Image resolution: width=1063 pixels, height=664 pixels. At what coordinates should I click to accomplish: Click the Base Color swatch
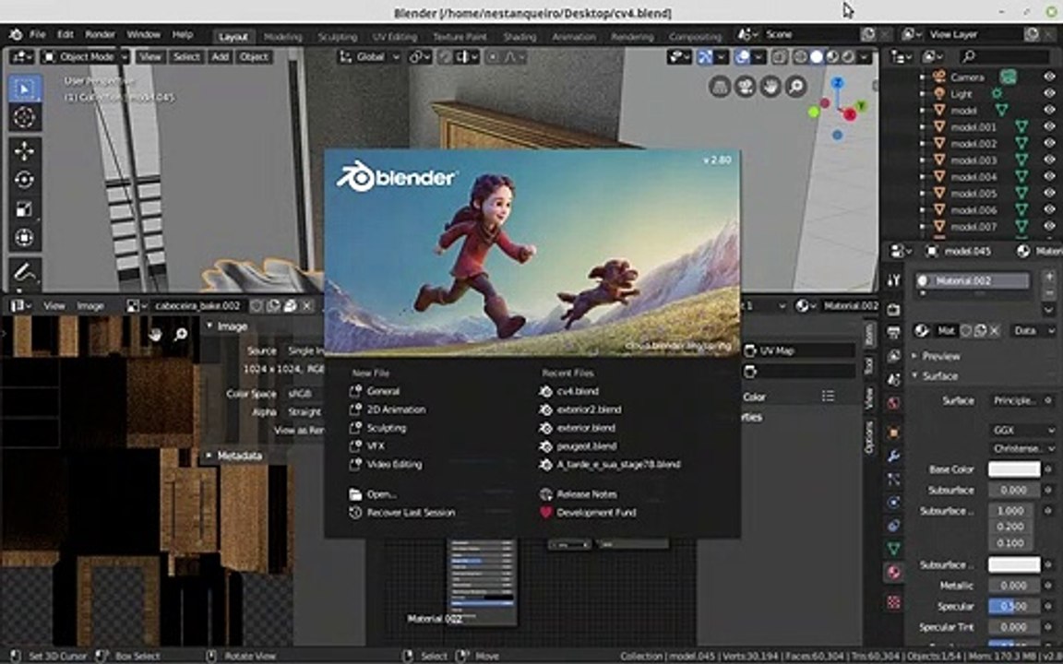(1013, 469)
